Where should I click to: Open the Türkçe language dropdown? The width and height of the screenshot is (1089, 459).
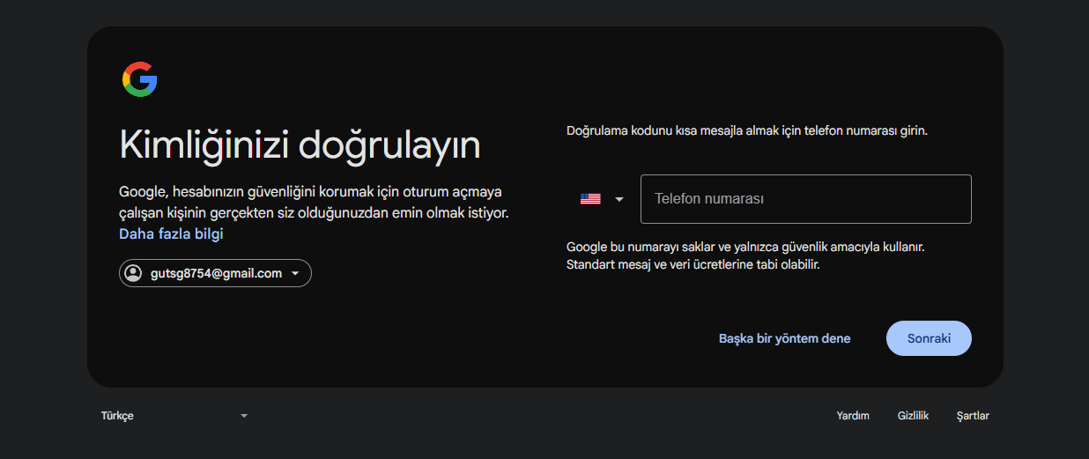click(x=174, y=416)
